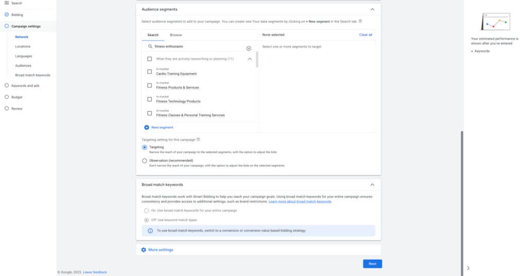527x276 pixels.
Task: Click the More settings gear icon
Action: point(144,250)
